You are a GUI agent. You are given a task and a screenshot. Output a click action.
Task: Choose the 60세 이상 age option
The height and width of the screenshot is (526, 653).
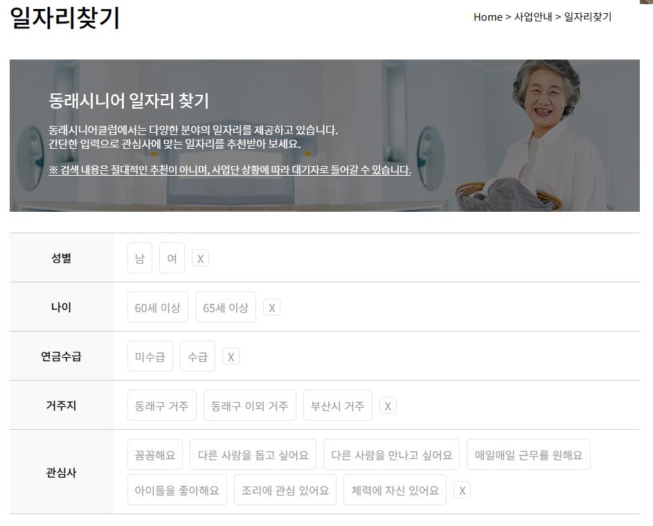point(157,307)
